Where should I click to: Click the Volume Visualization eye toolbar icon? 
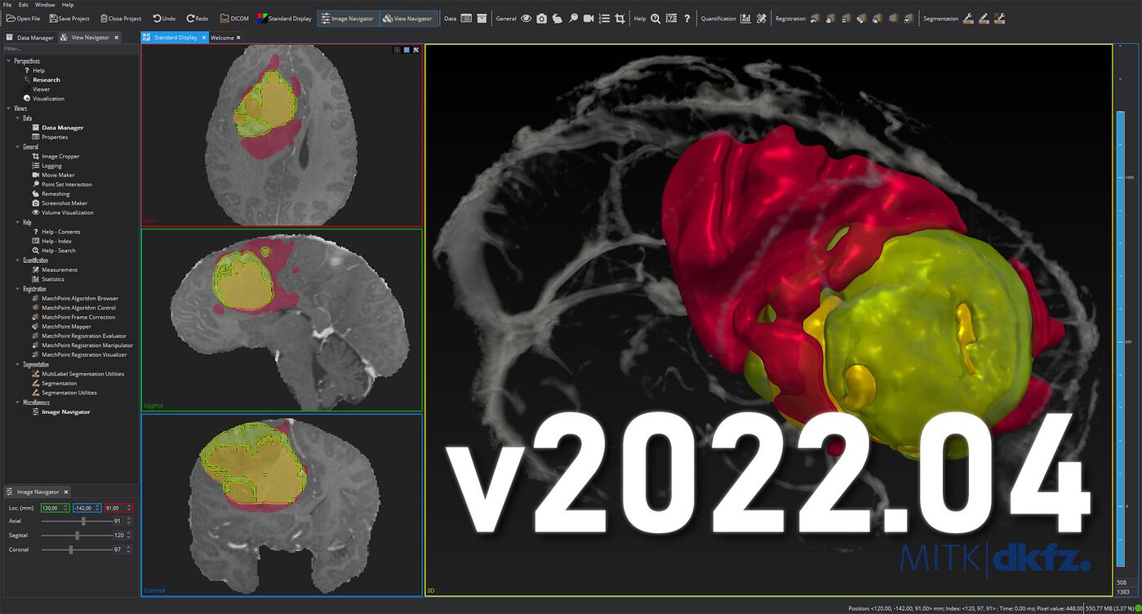[526, 18]
